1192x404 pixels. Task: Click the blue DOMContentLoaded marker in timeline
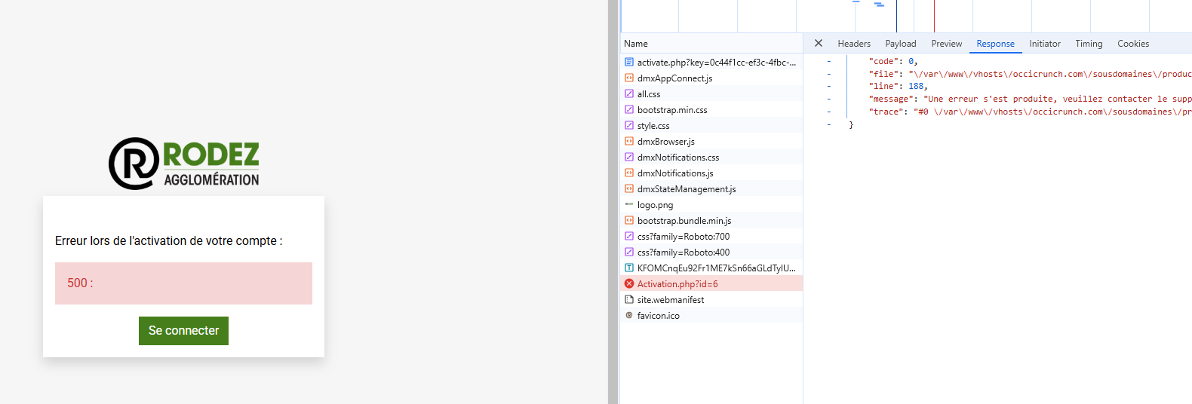click(x=896, y=16)
